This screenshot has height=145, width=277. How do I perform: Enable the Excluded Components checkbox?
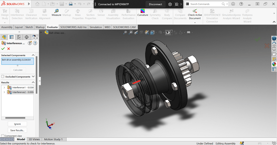coord(3,77)
